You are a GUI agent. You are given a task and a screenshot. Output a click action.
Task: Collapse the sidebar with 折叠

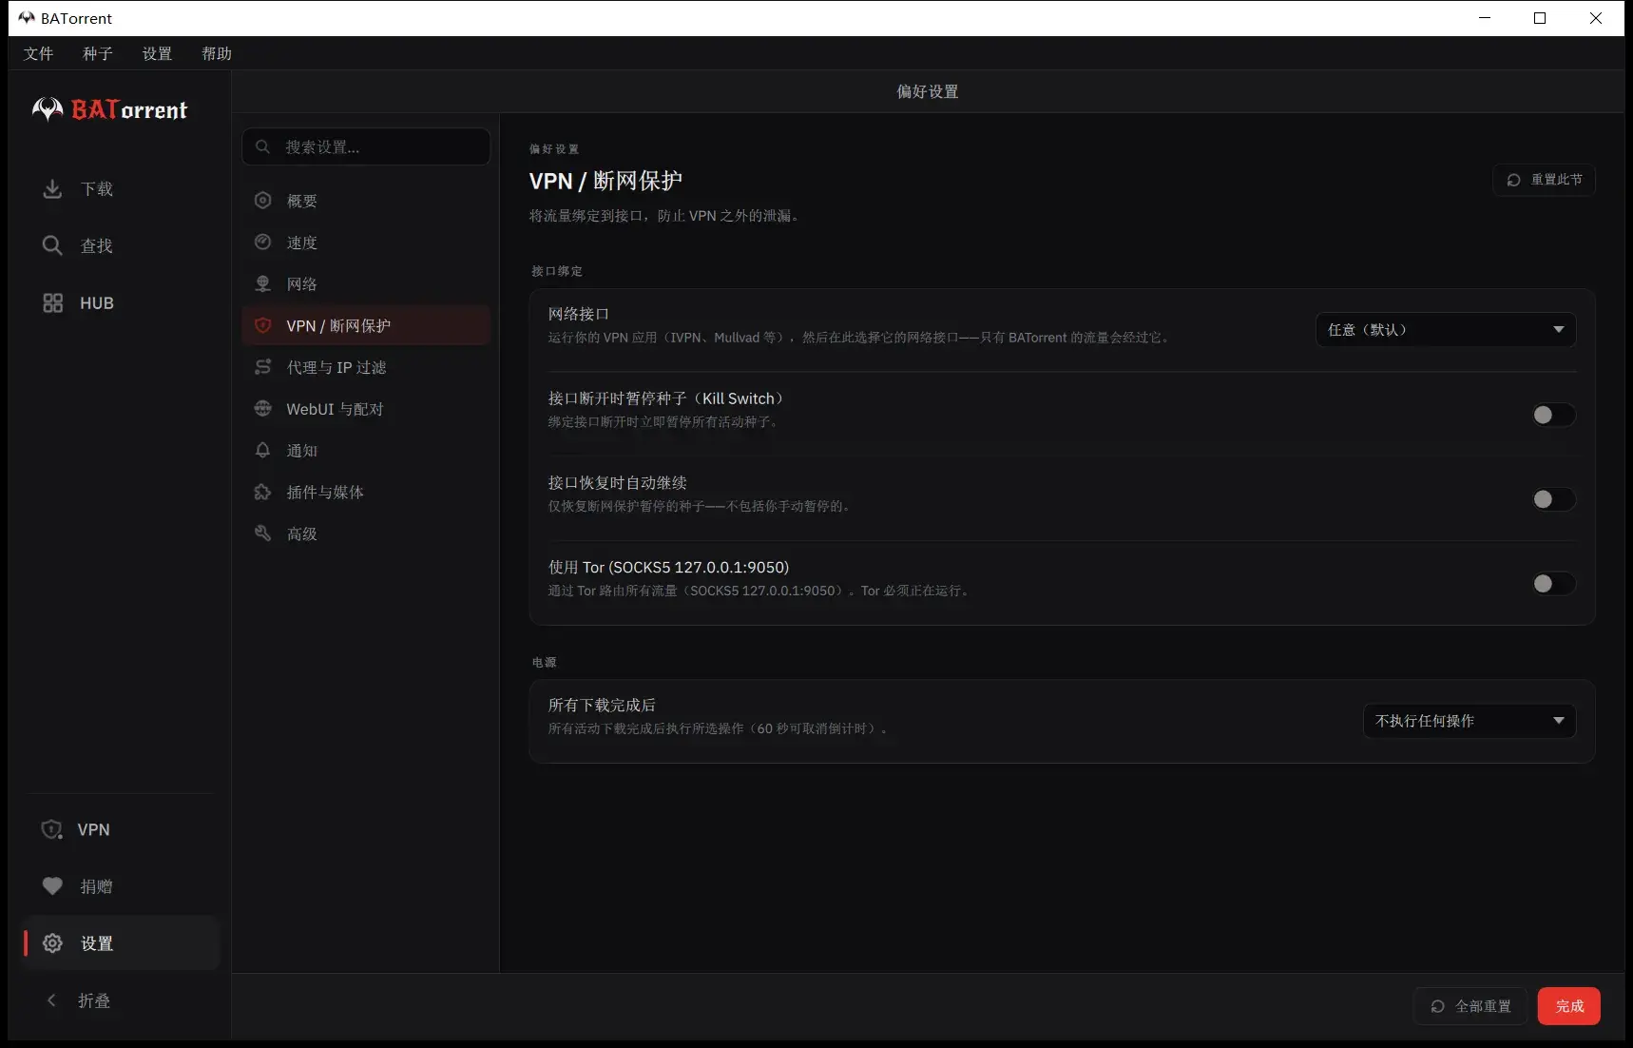(121, 1000)
